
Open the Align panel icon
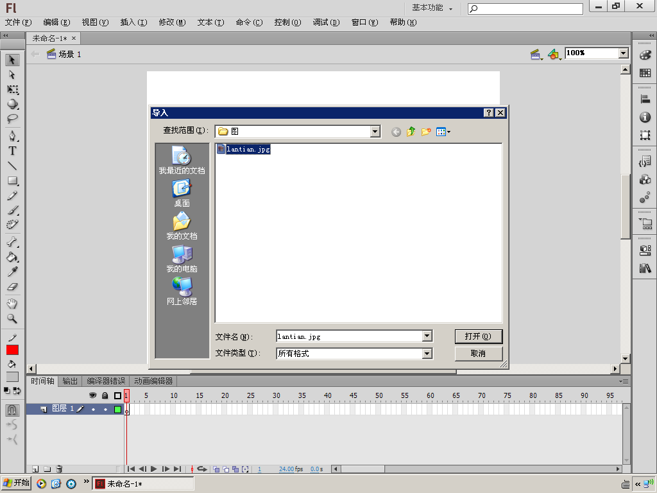click(645, 99)
